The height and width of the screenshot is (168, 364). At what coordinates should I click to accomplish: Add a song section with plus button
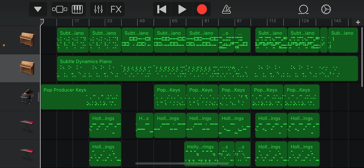coord(358,22)
